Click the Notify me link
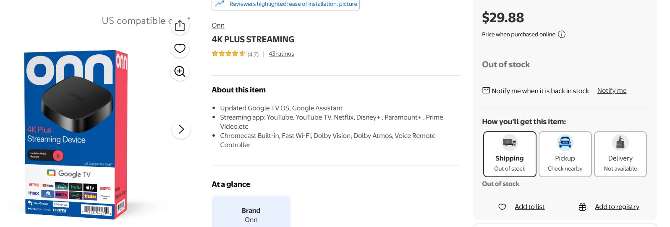This screenshot has width=670, height=227. [612, 90]
